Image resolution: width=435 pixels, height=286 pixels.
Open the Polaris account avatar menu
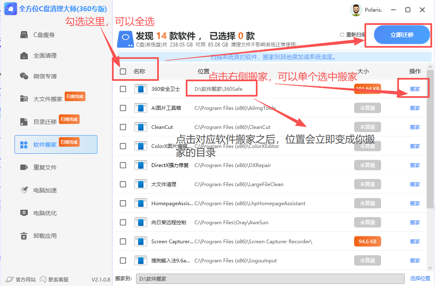(x=356, y=10)
